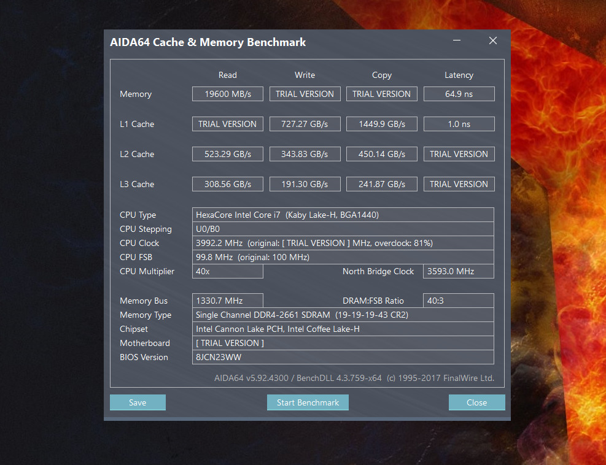
Task: Click the Memory Type field listing DDR4-2661 SDRAM
Action: tap(344, 315)
